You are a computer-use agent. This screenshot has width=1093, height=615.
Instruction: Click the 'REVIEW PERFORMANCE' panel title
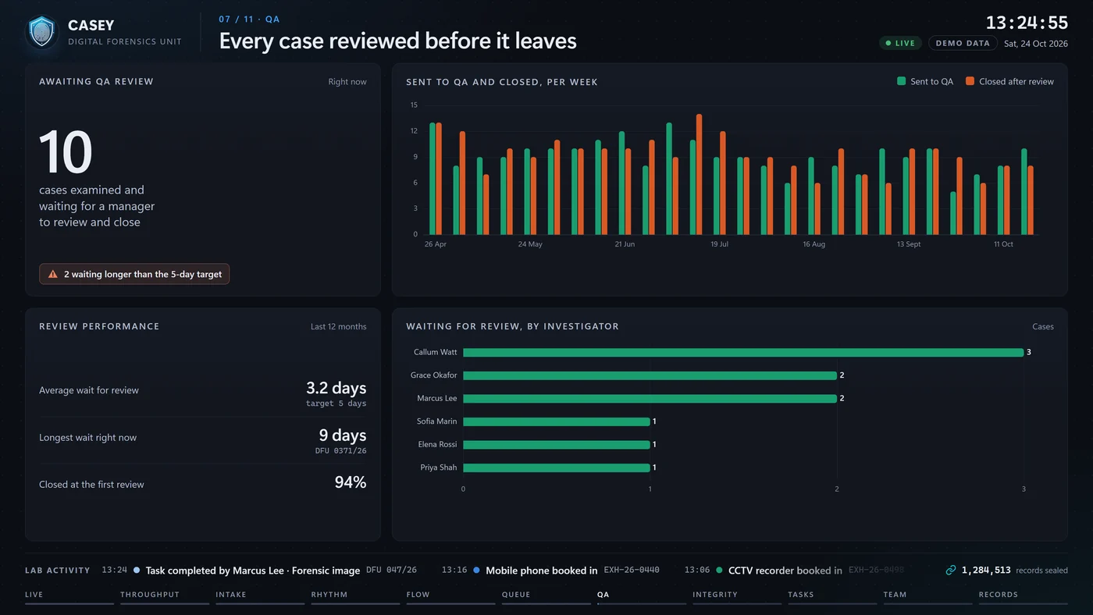pos(99,326)
